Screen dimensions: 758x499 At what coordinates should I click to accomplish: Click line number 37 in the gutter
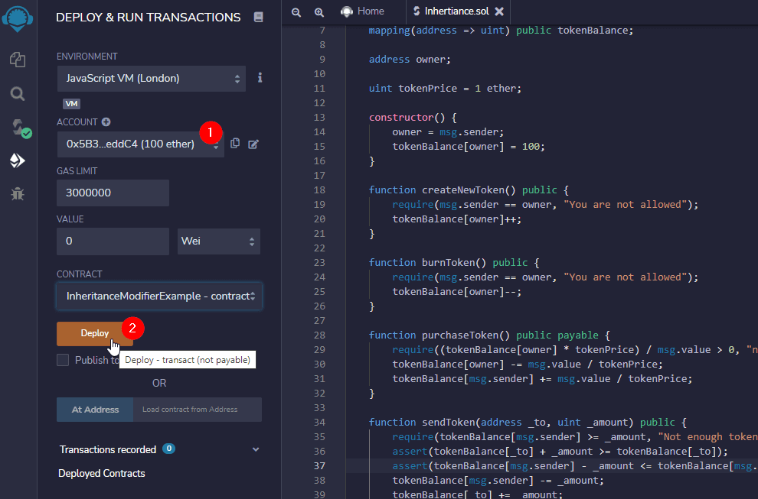319,466
